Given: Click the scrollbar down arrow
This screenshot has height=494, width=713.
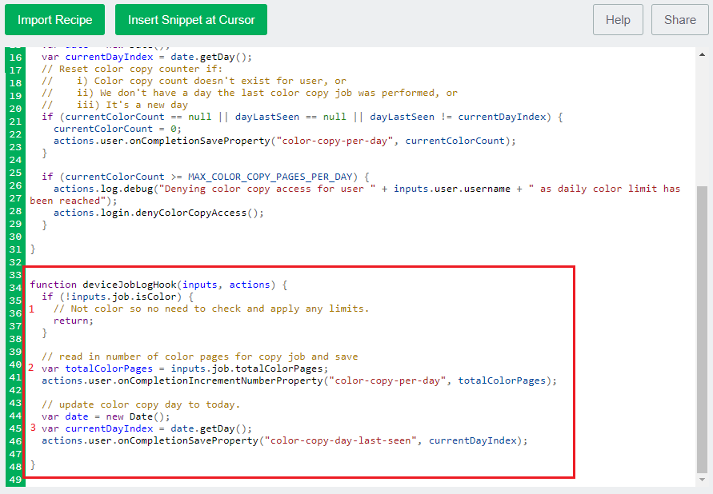Looking at the screenshot, I should 702,480.
